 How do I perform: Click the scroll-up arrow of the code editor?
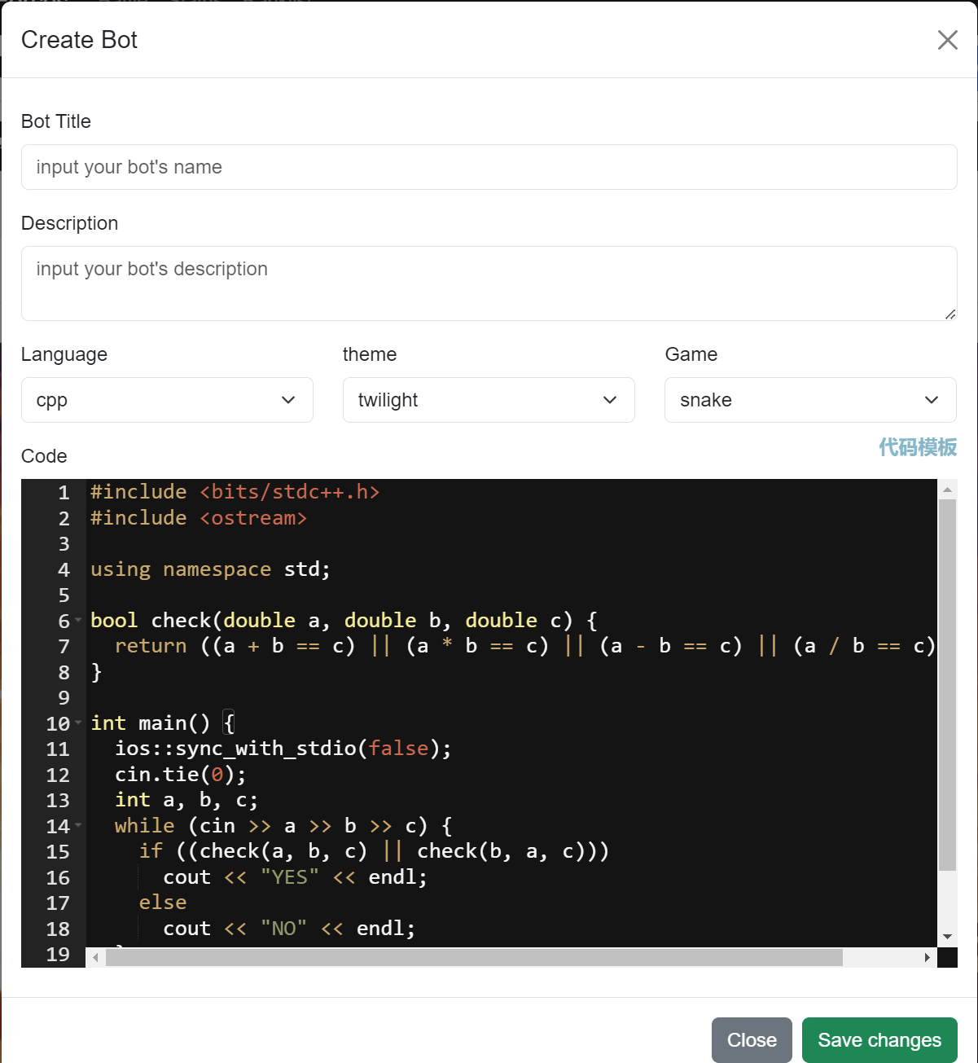[947, 490]
